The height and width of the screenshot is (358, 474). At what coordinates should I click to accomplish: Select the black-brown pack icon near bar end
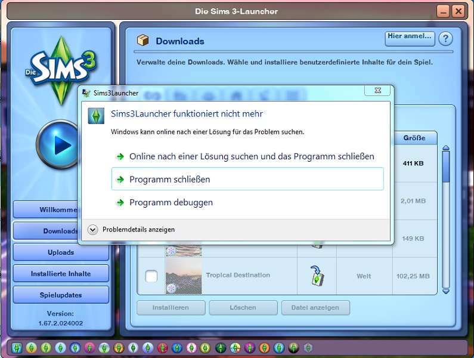[x=293, y=348]
